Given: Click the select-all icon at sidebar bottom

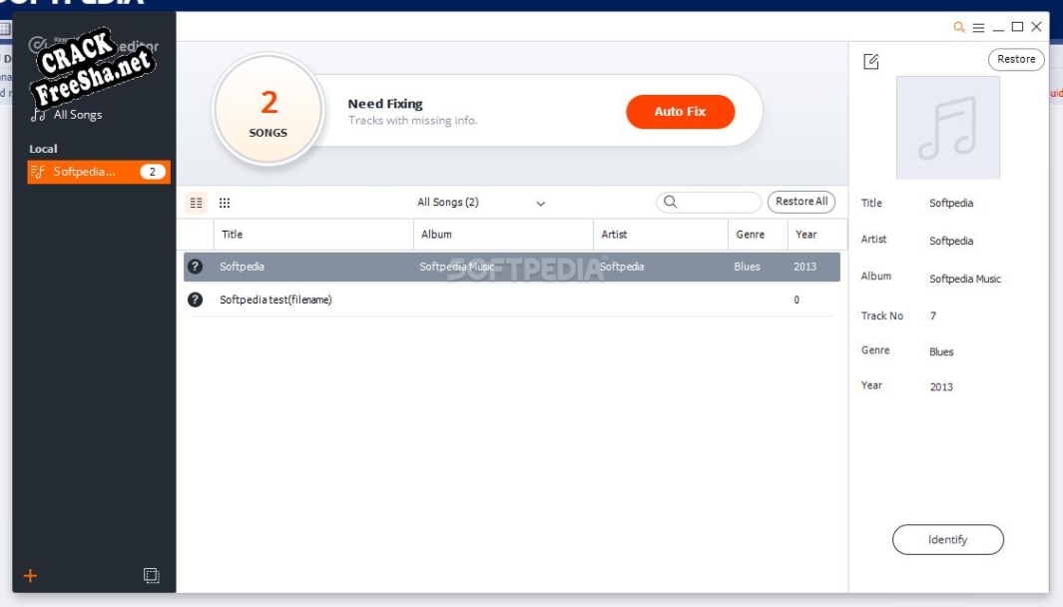Looking at the screenshot, I should (x=151, y=576).
